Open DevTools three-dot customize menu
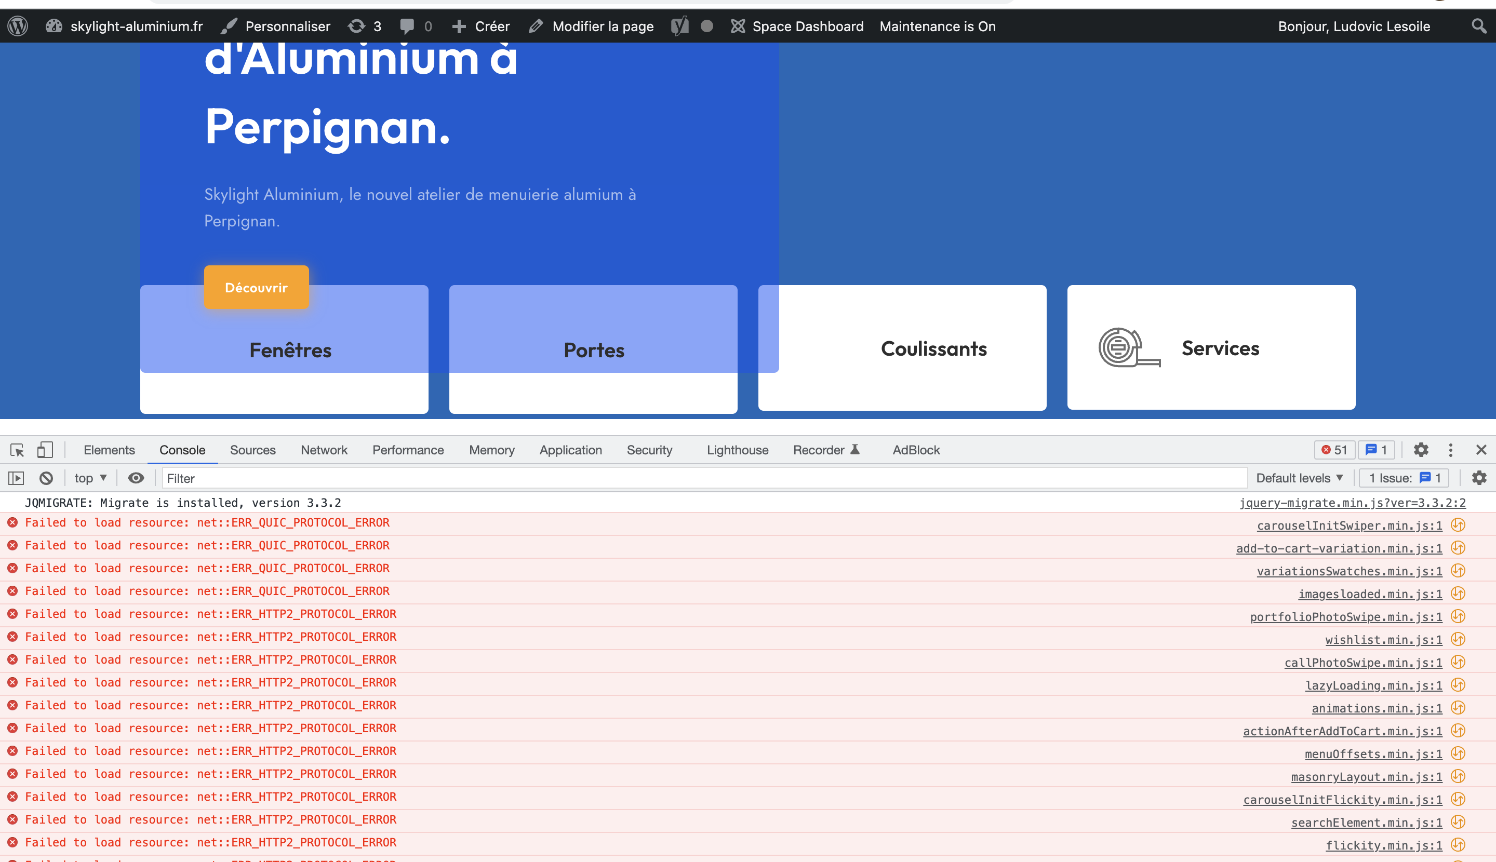 click(x=1450, y=450)
